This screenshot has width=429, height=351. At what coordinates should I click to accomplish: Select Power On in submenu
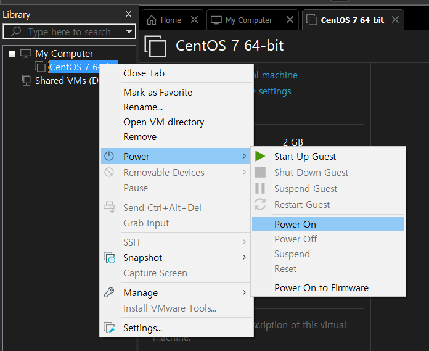click(328, 224)
